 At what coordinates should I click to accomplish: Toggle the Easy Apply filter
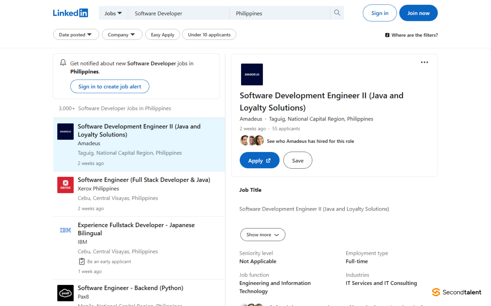coord(163,35)
